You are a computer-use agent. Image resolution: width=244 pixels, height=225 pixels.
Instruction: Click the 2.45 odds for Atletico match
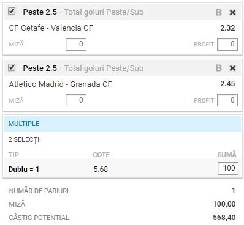click(x=227, y=84)
